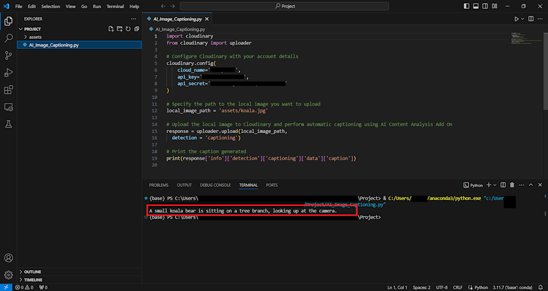
Task: Open the Accounts menu icon
Action: point(8,258)
